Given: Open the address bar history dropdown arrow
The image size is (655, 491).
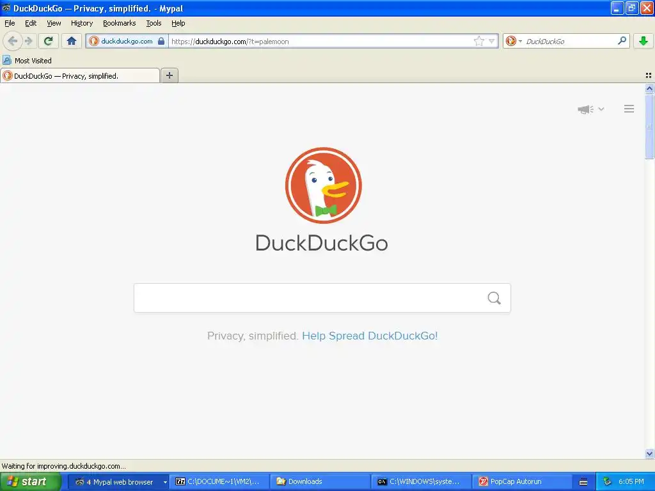Looking at the screenshot, I should tap(492, 41).
